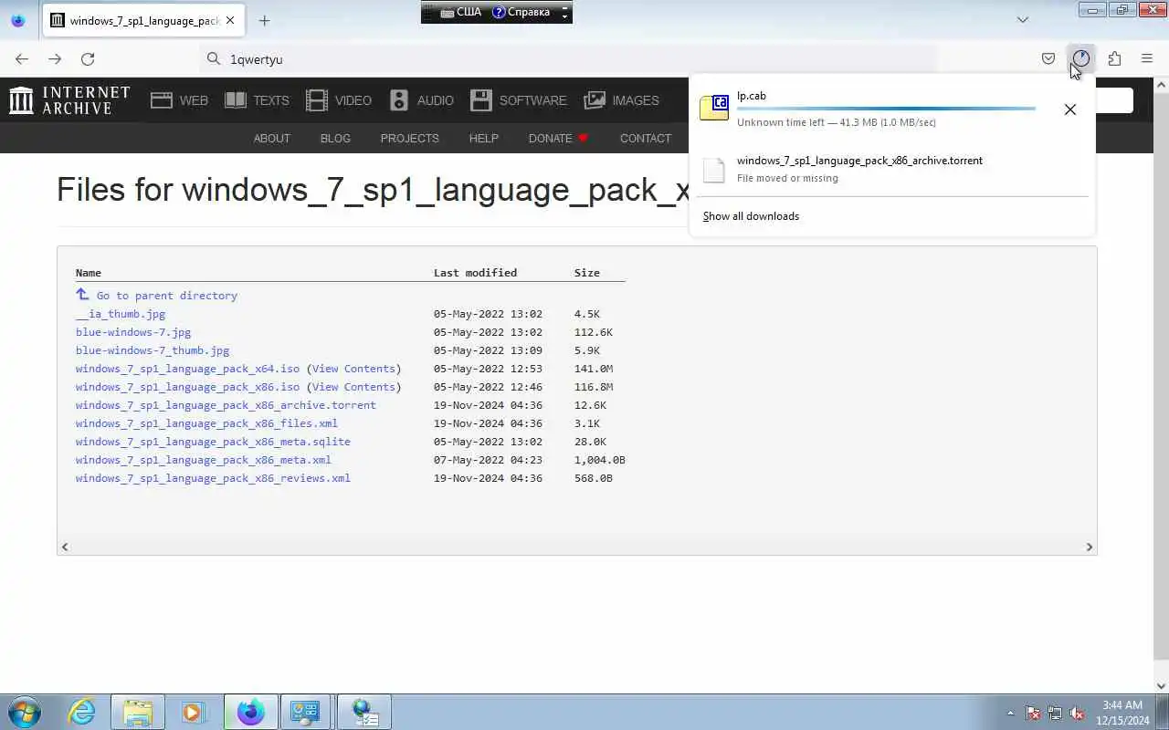The height and width of the screenshot is (730, 1169).
Task: Click the file listing left arrow
Action: point(64,547)
